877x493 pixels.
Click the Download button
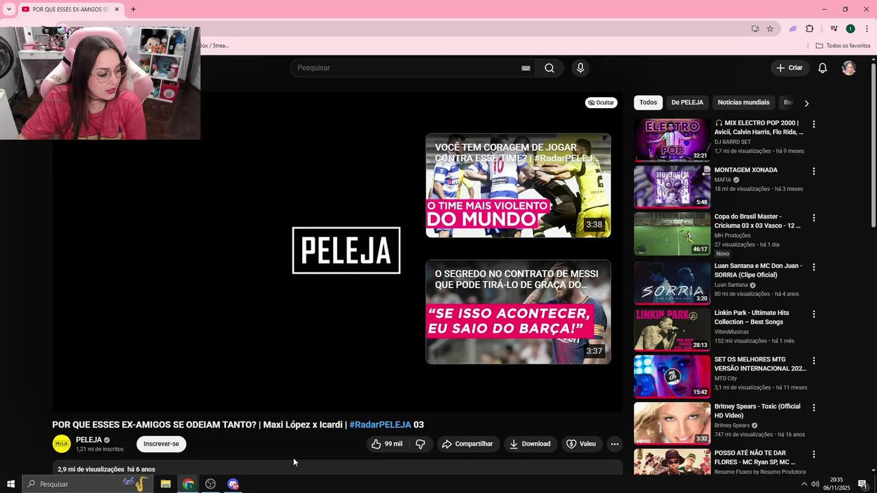click(x=530, y=444)
